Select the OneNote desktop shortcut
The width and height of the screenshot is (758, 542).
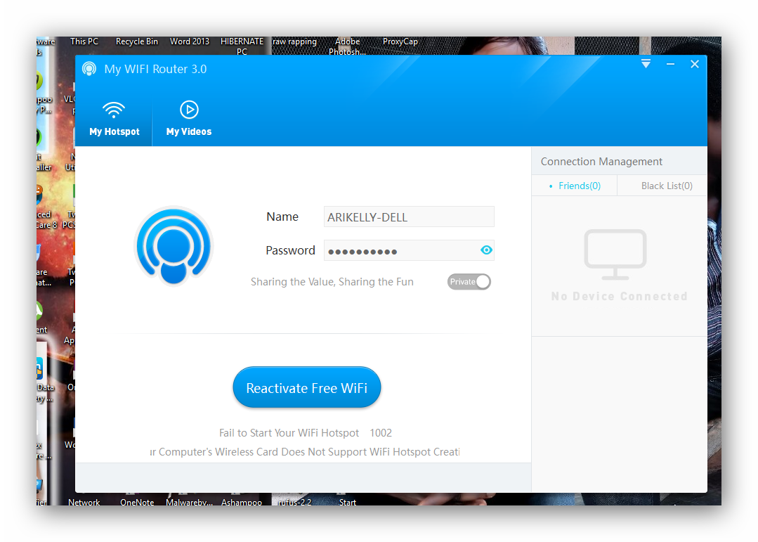[137, 502]
